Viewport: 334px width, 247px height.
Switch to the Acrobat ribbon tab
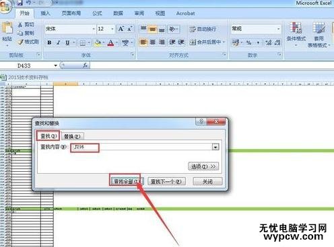pos(185,13)
